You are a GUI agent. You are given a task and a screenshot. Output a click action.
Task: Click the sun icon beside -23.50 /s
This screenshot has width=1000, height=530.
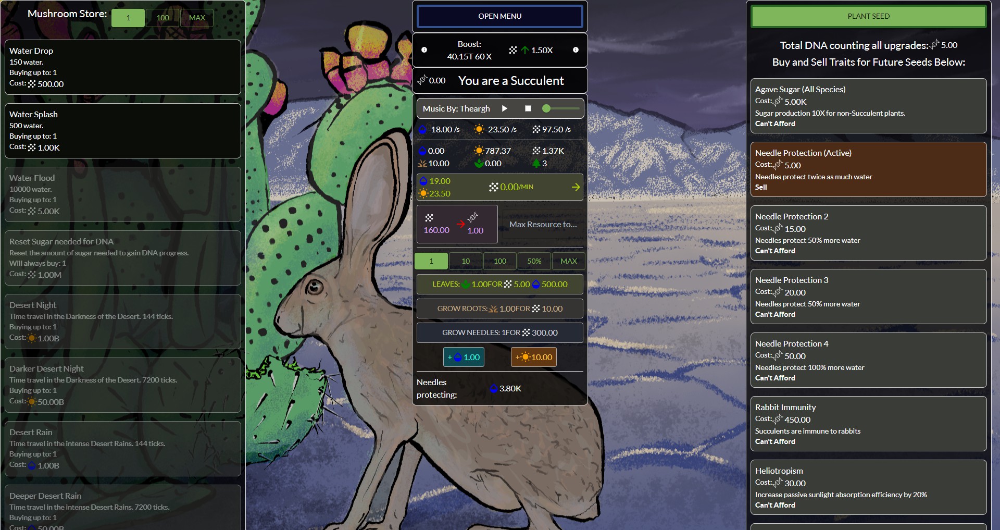(479, 129)
